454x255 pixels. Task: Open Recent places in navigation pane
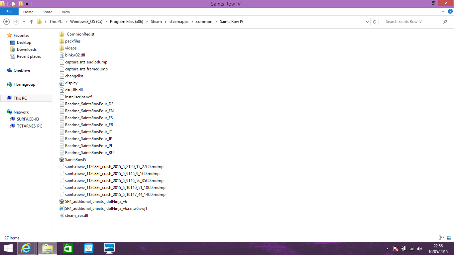point(29,56)
